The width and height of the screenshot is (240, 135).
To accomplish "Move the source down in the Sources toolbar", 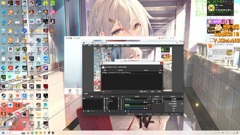I will pyautogui.click(x=114, y=111).
